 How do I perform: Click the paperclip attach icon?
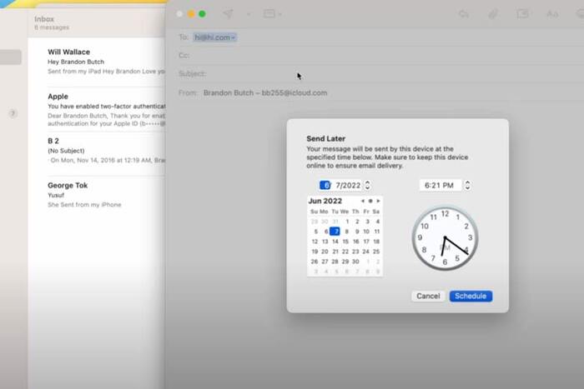[493, 14]
